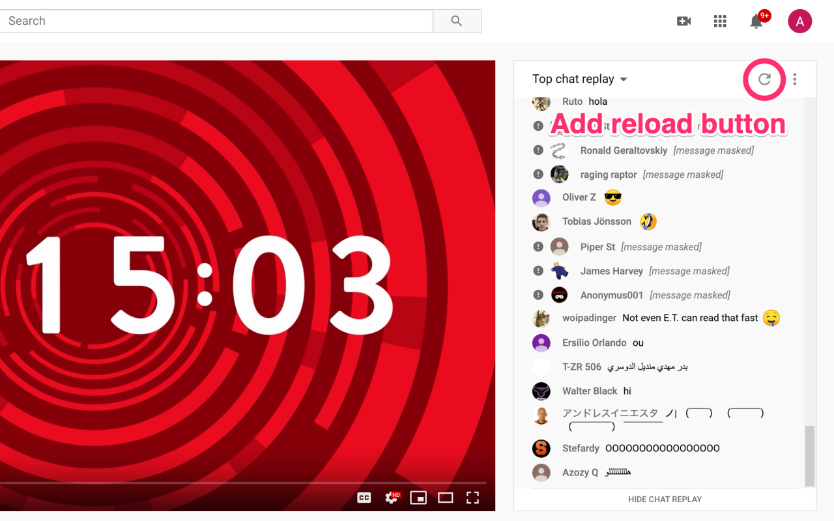Click the アンドレスイニエスタ user avatar
834x521 pixels.
tap(541, 415)
